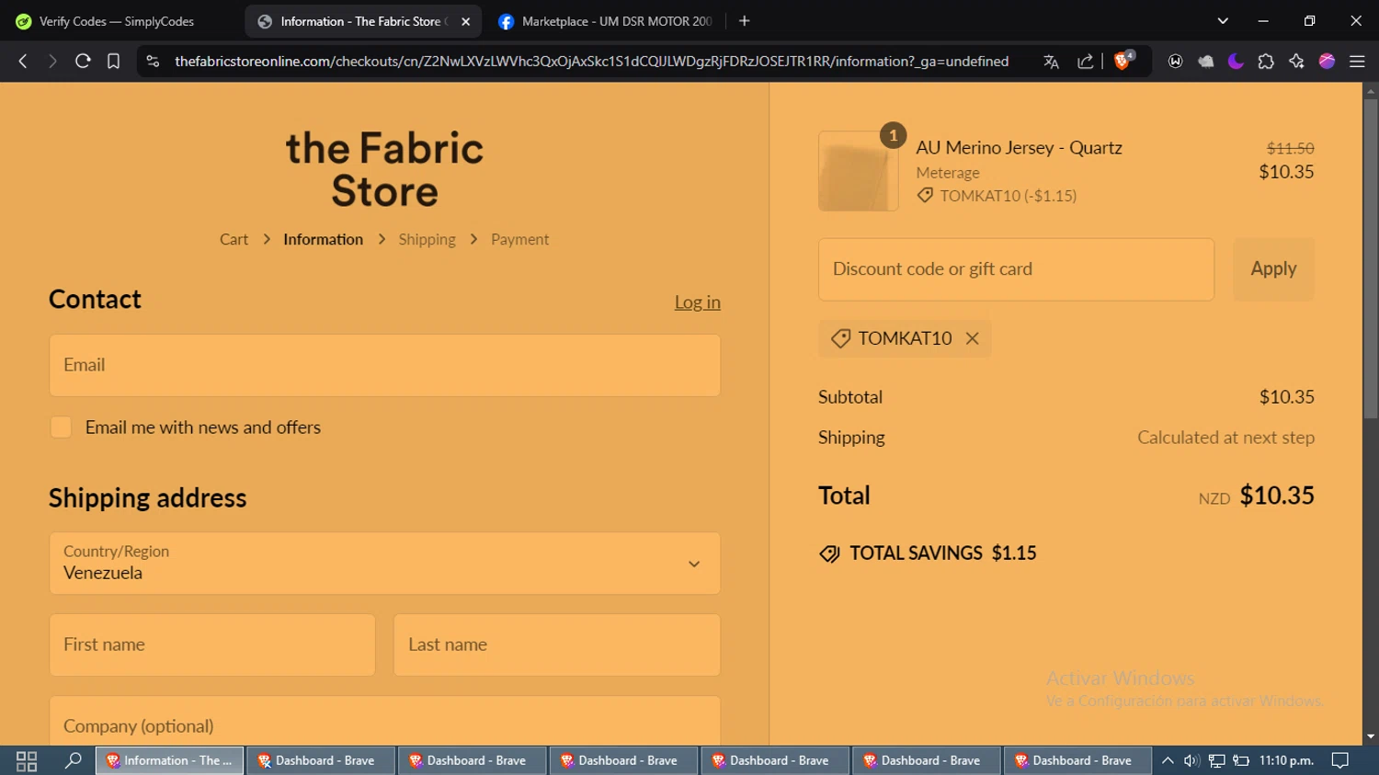1379x775 pixels.
Task: Click 'Calculated at next step' shipping text
Action: pos(1225,438)
